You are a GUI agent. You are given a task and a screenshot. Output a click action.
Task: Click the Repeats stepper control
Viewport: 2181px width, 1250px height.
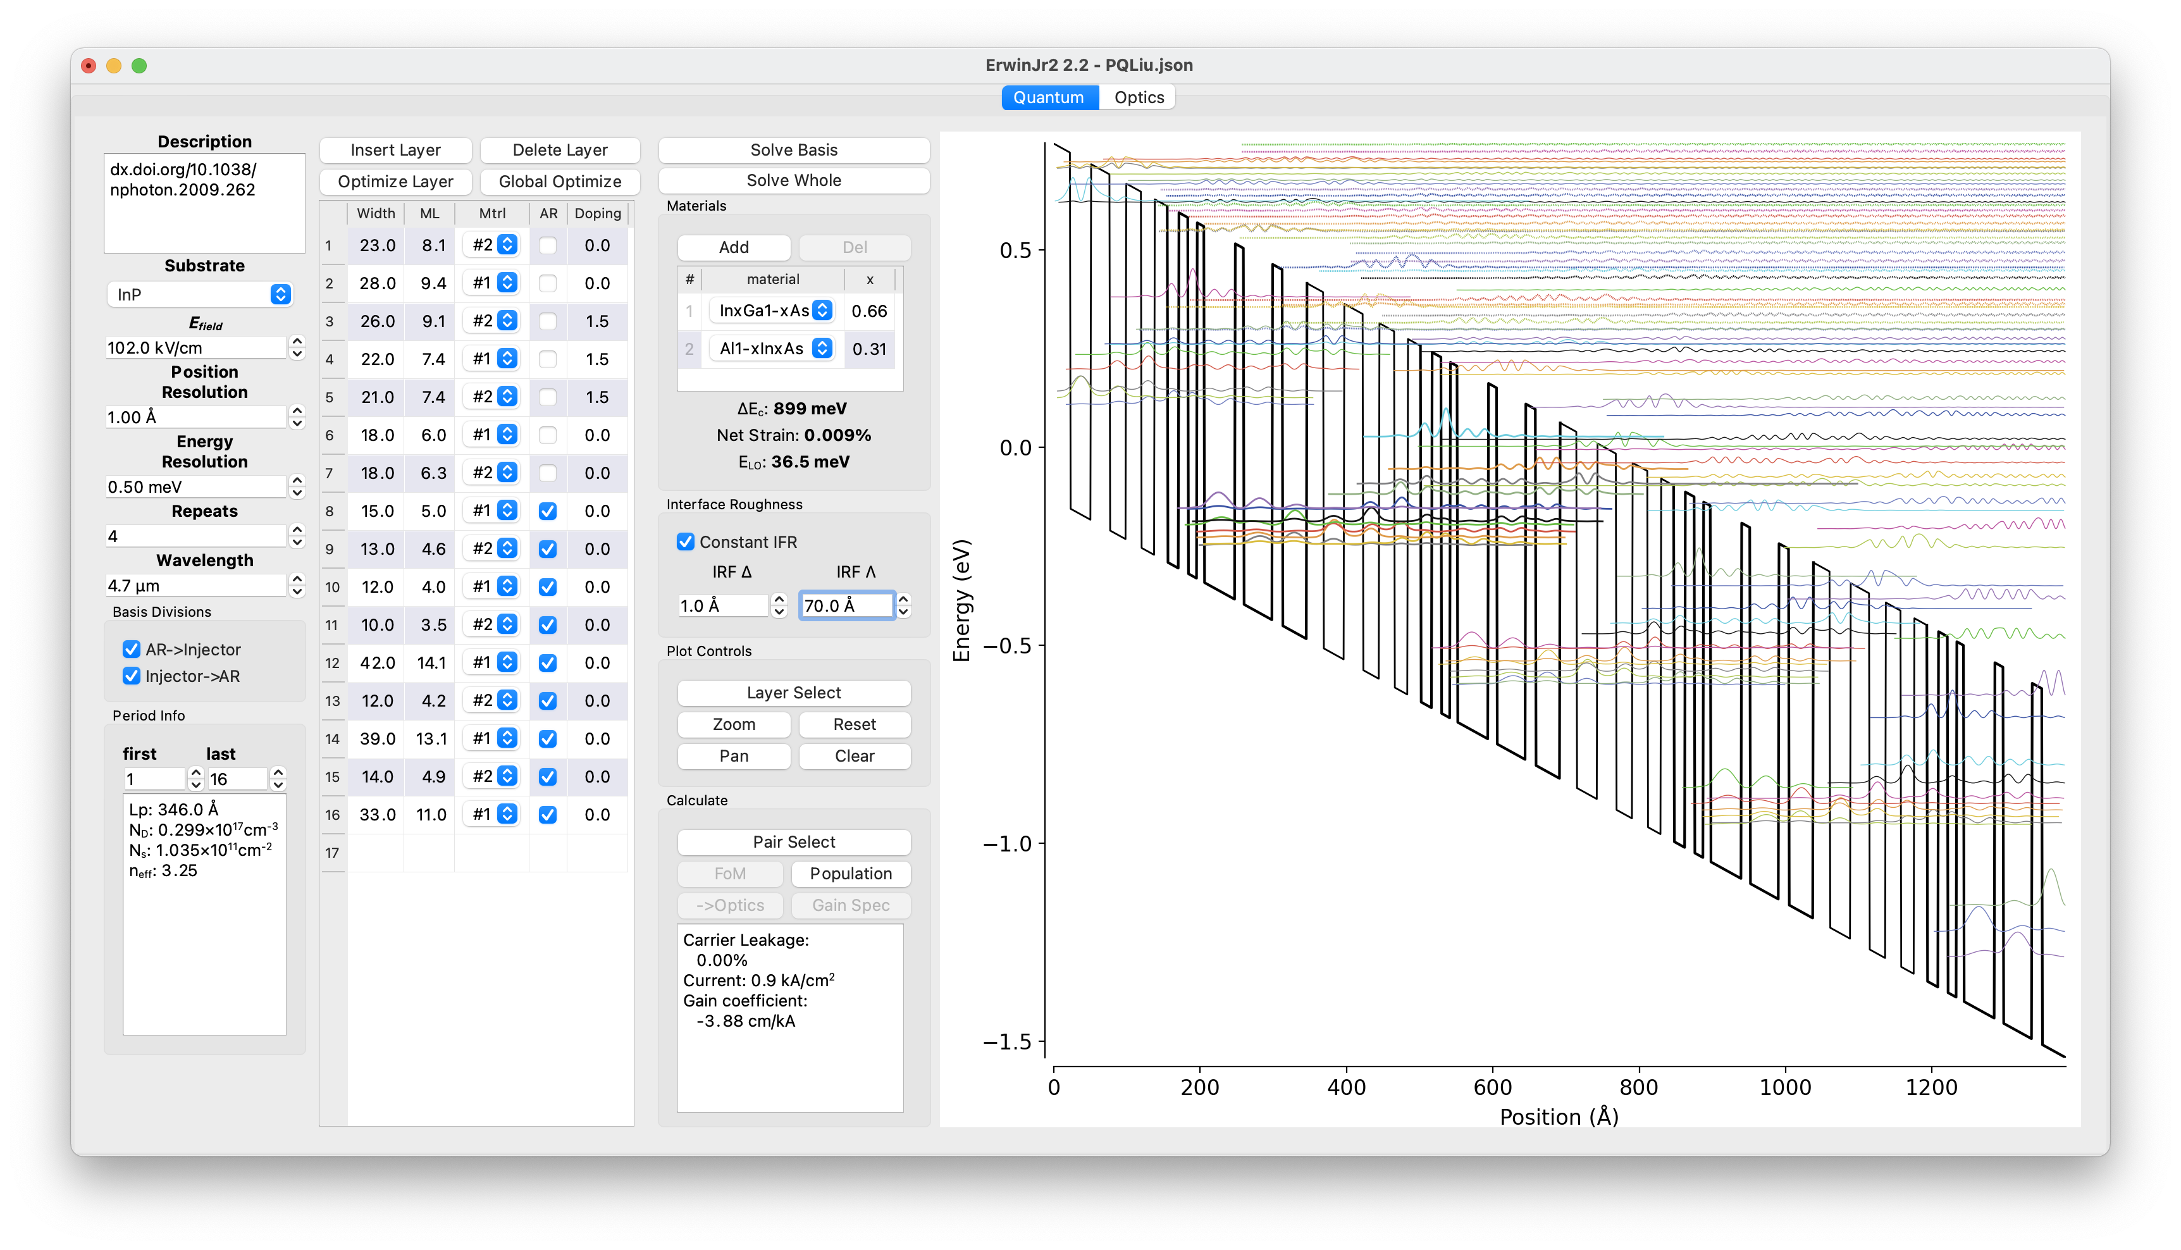point(297,536)
